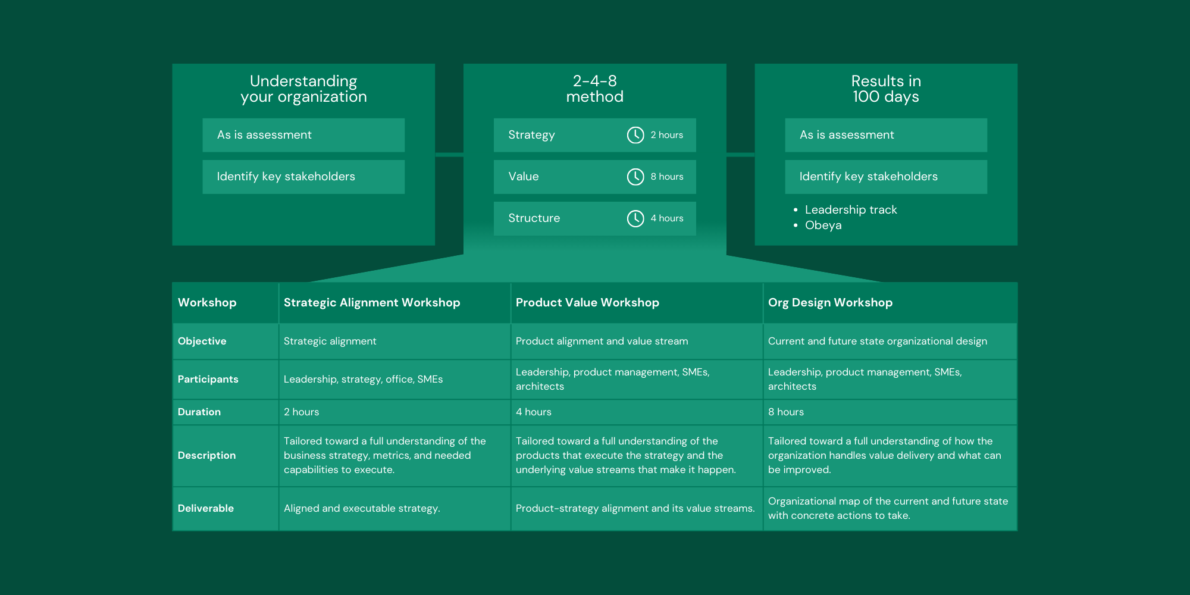Screen dimensions: 1190x595
Task: Click the '8 hours' label next to Value
Action: click(x=666, y=177)
